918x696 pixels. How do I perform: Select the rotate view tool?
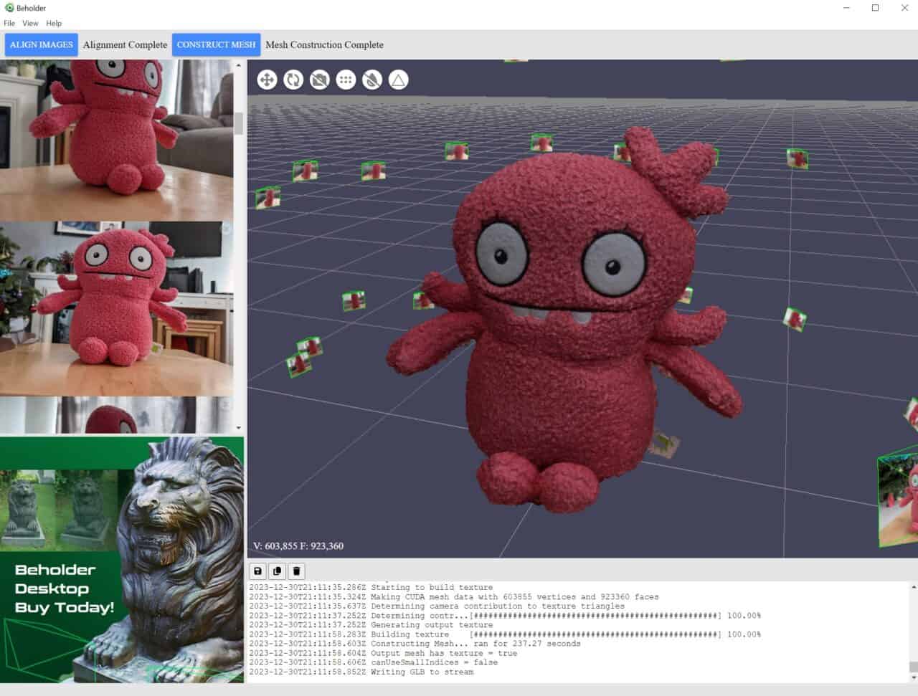[293, 80]
